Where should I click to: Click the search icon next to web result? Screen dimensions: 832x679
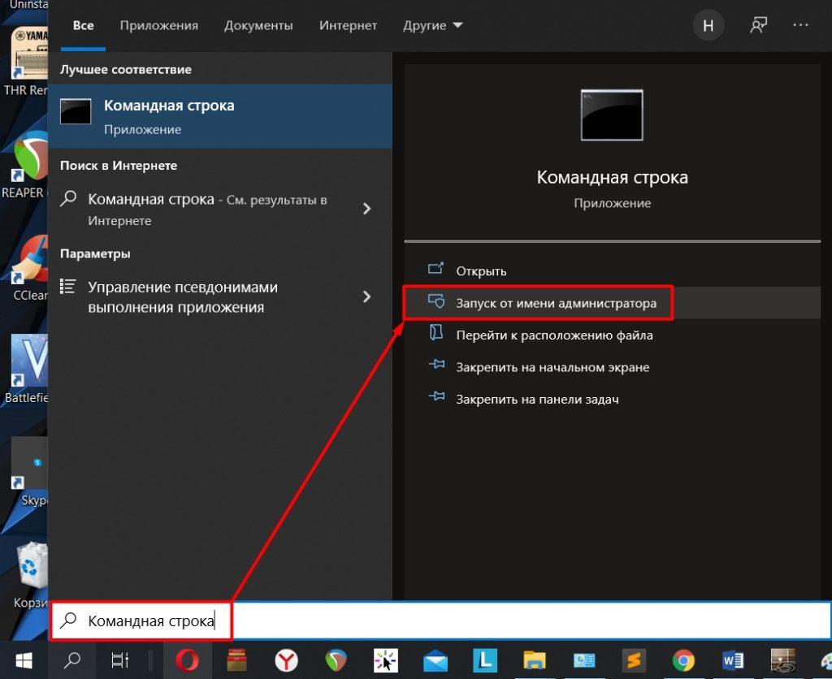68,198
